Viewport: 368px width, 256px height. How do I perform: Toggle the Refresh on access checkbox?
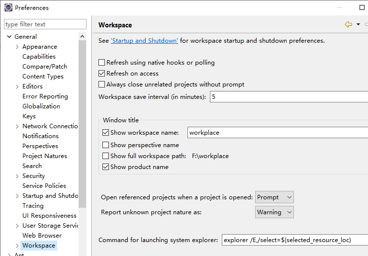click(102, 74)
